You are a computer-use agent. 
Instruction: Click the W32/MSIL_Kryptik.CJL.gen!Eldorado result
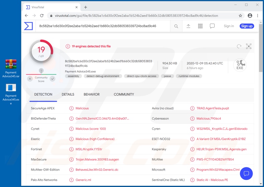pyautogui.click(x=222, y=129)
